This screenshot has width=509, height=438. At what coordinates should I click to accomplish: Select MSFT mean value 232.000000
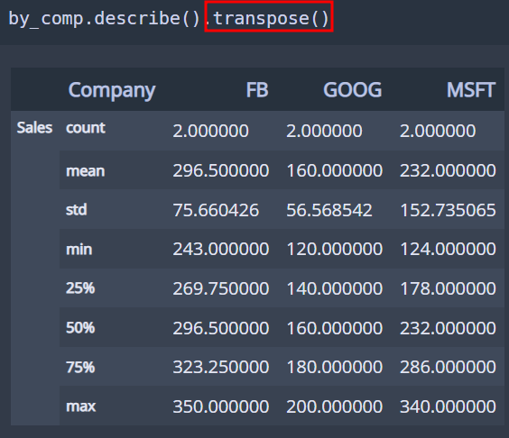(x=448, y=171)
